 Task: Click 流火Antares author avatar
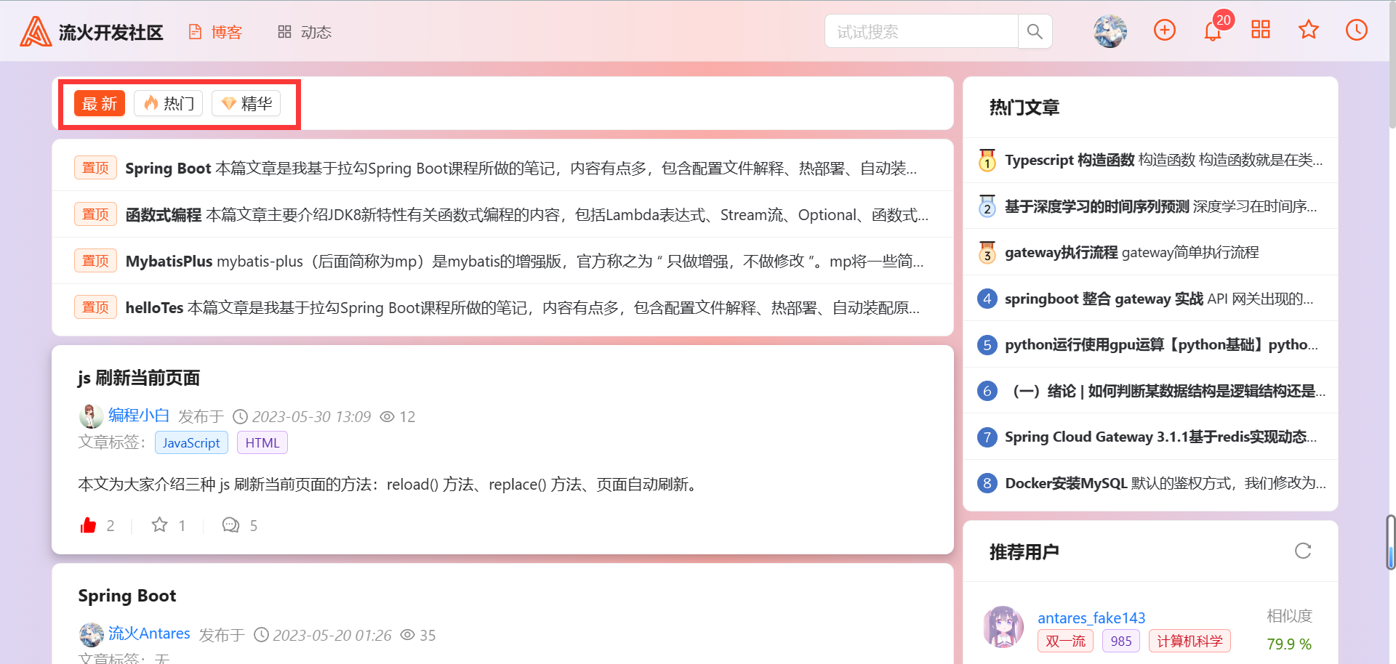91,635
